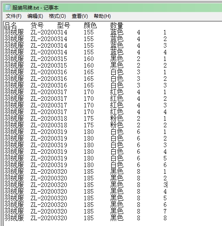Open the 查看(V) menu

pyautogui.click(x=80, y=16)
